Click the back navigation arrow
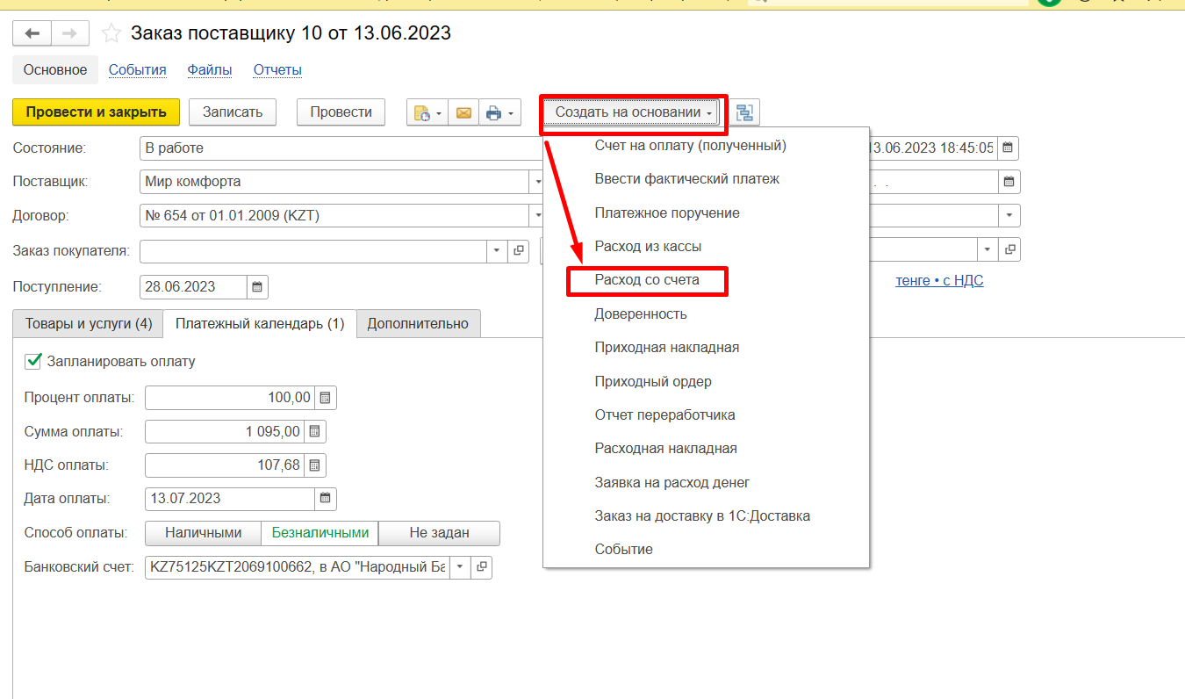 (32, 34)
